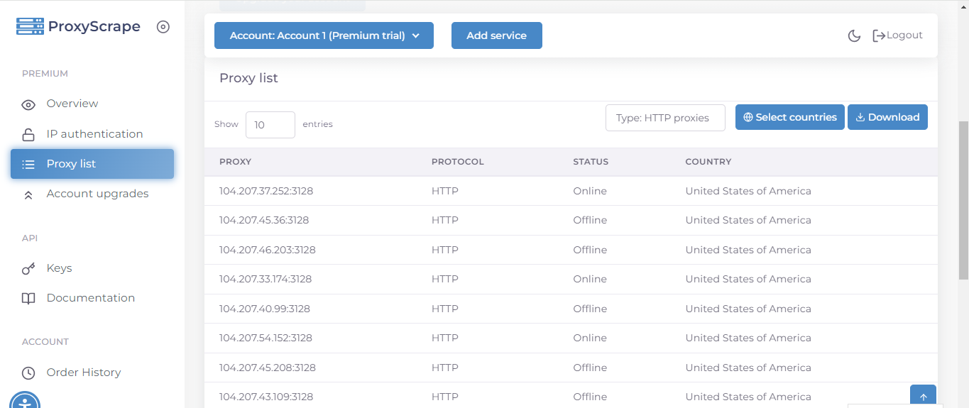Click the Add service button
Screen dimensions: 969x408
497,35
